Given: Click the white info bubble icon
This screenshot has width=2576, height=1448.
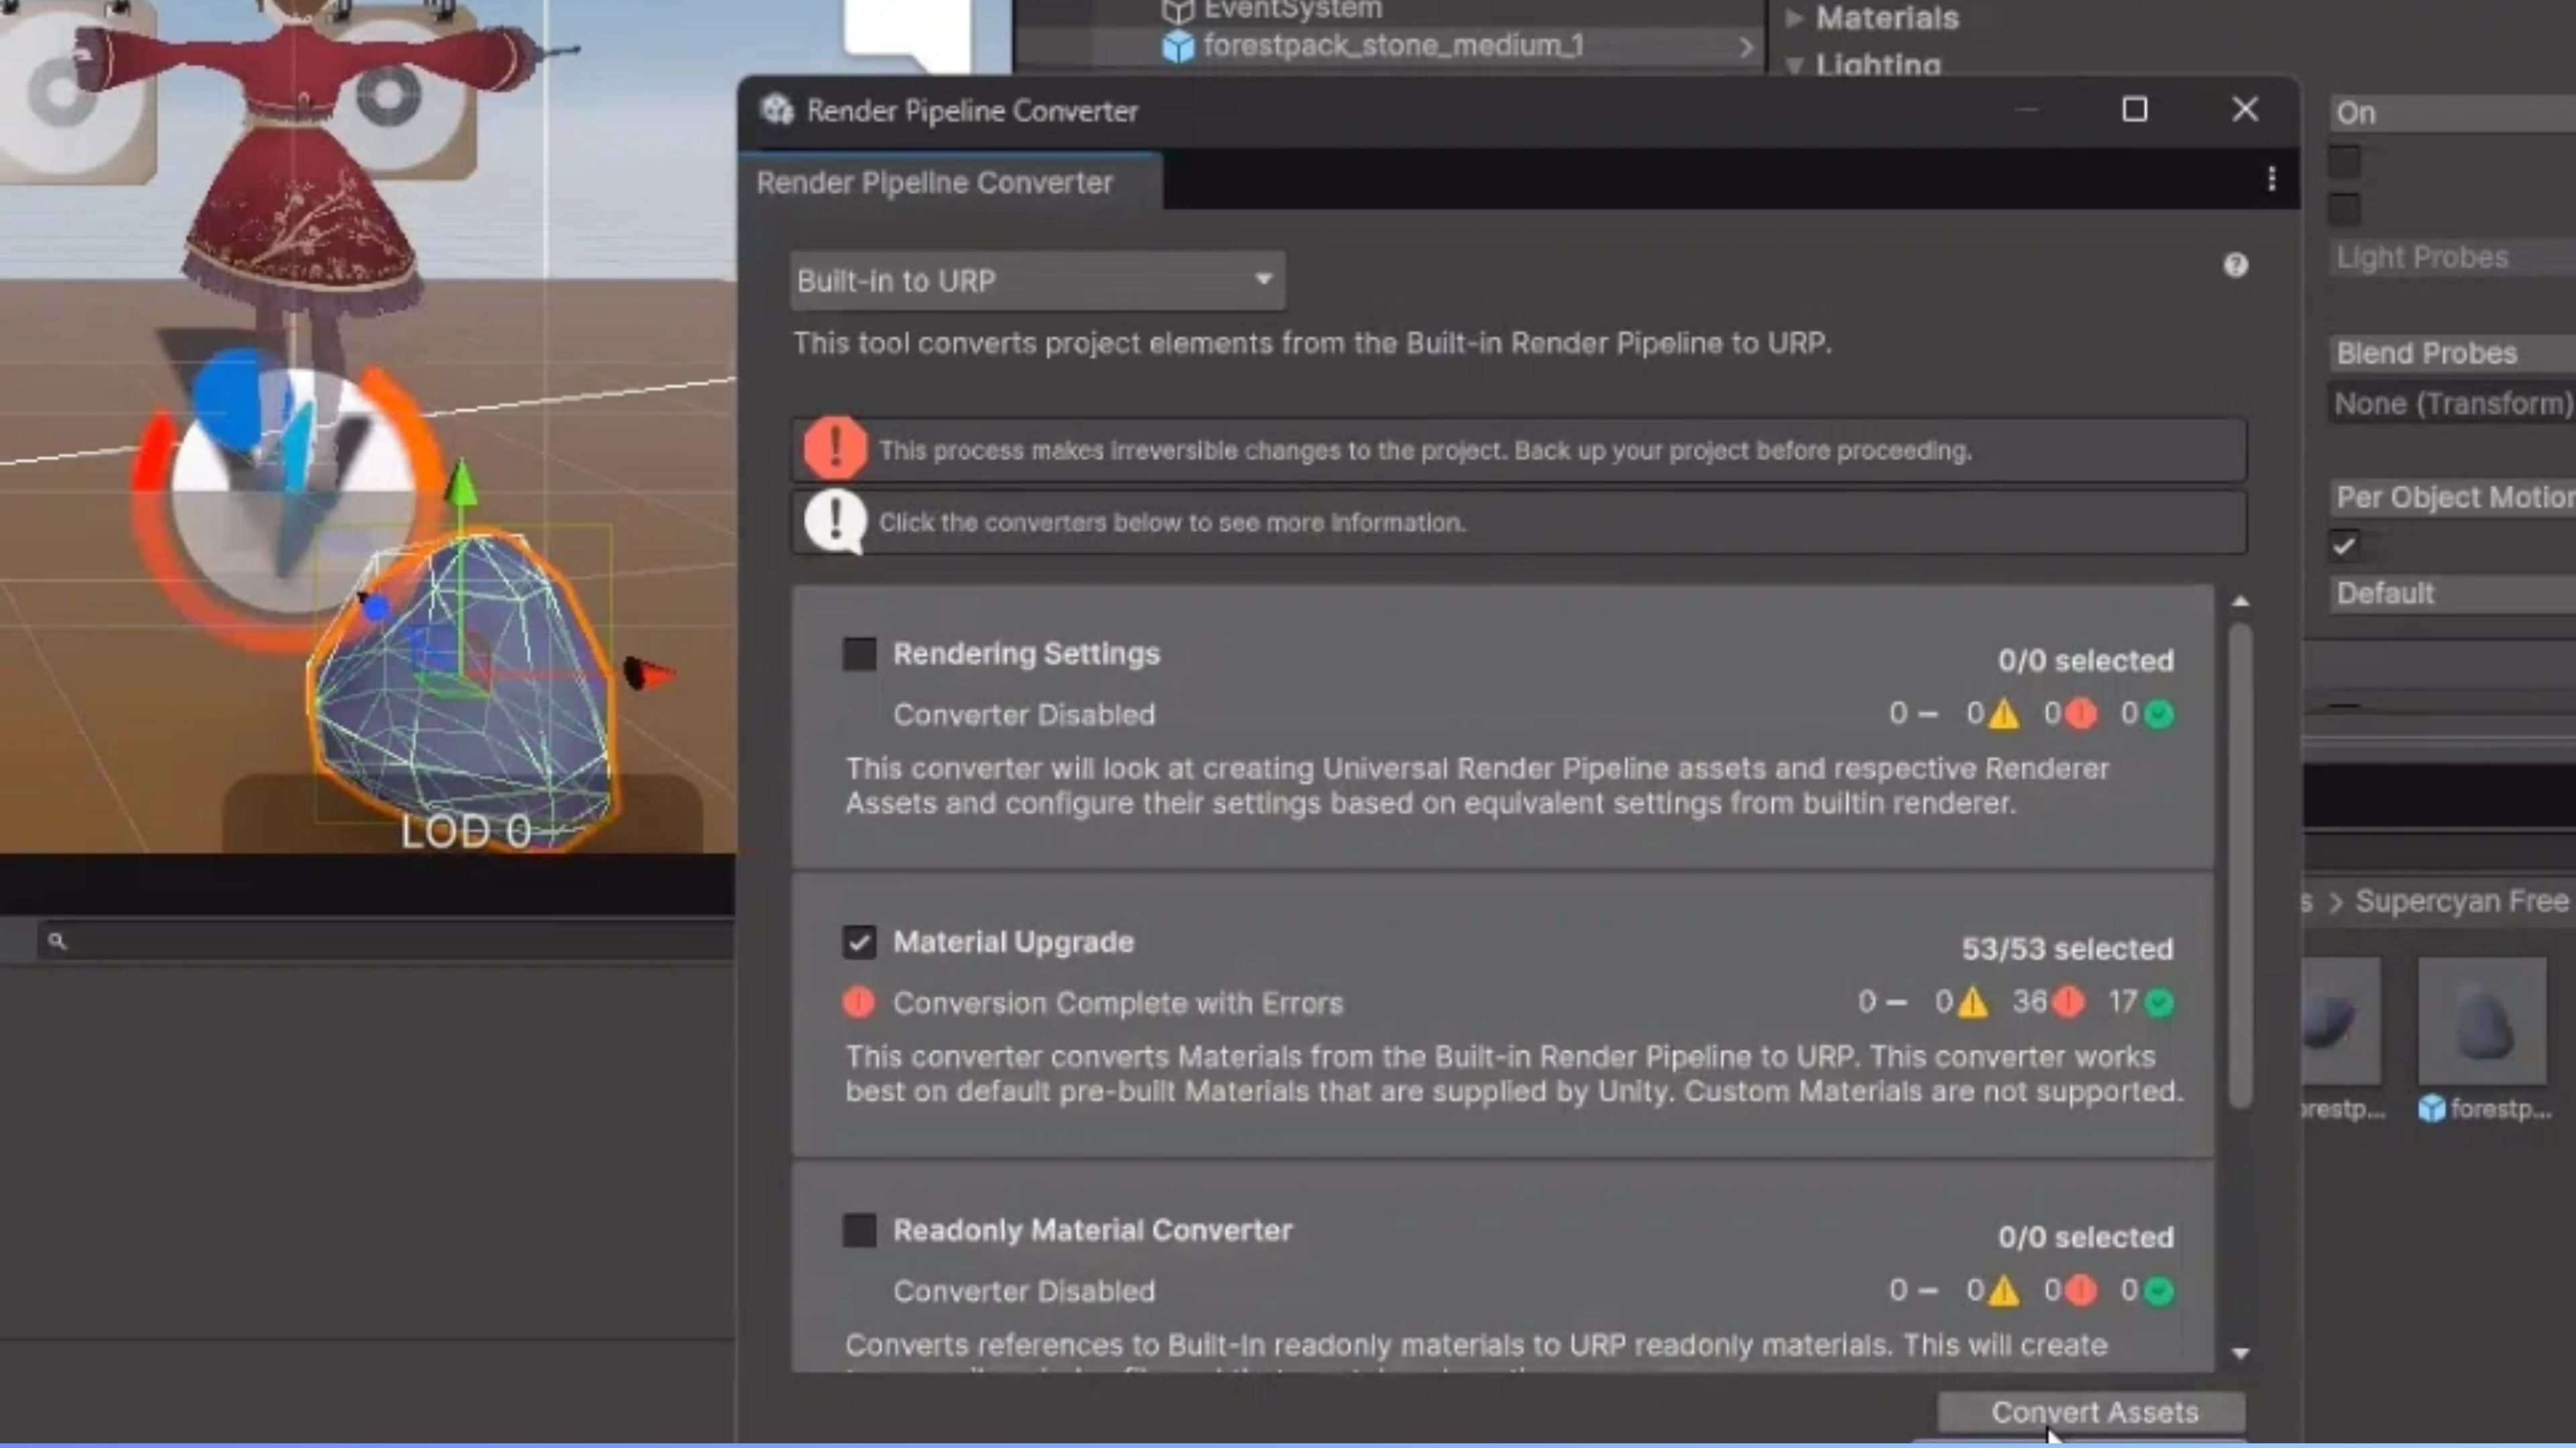Looking at the screenshot, I should point(835,521).
